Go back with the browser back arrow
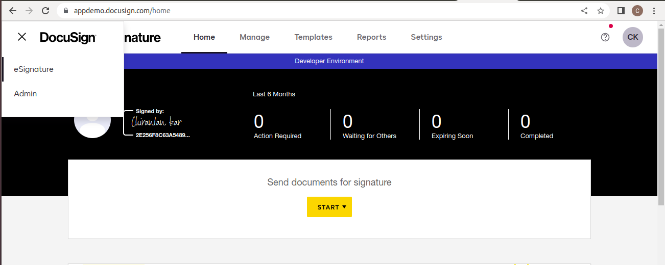665x265 pixels. (x=13, y=11)
